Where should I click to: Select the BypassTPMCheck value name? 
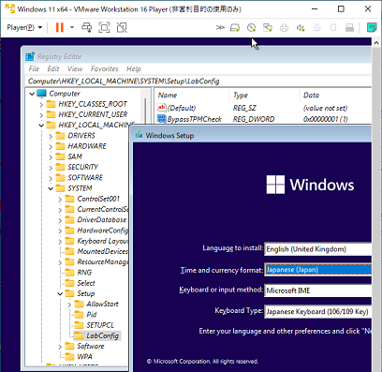pos(195,119)
